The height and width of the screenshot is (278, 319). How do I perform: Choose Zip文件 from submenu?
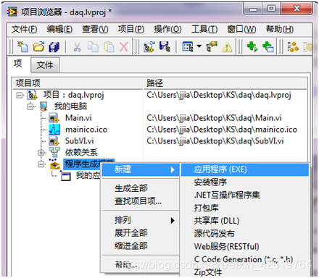245,272
